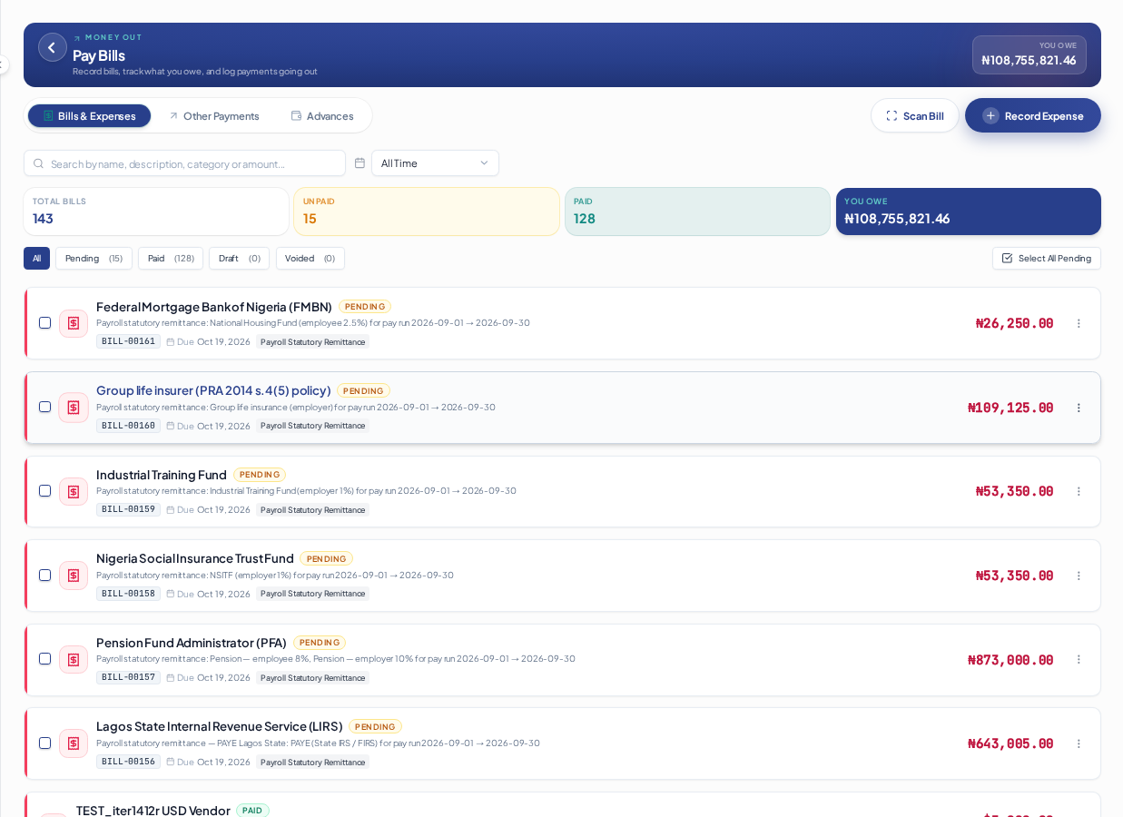The height and width of the screenshot is (817, 1123).
Task: Check the Nigeria Social Insurance Trust Fund bill
Action: tap(44, 575)
